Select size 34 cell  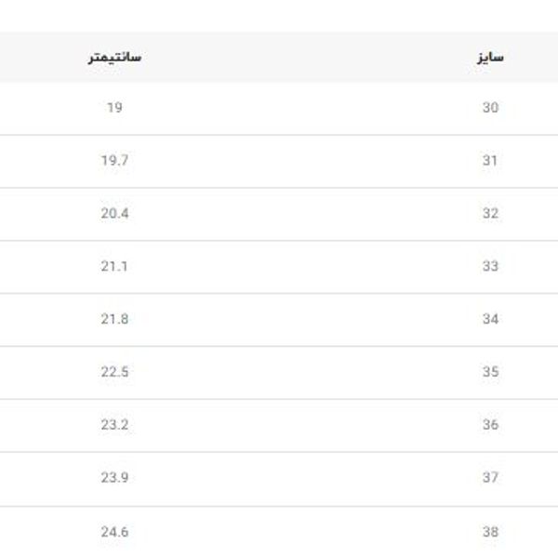(x=490, y=320)
